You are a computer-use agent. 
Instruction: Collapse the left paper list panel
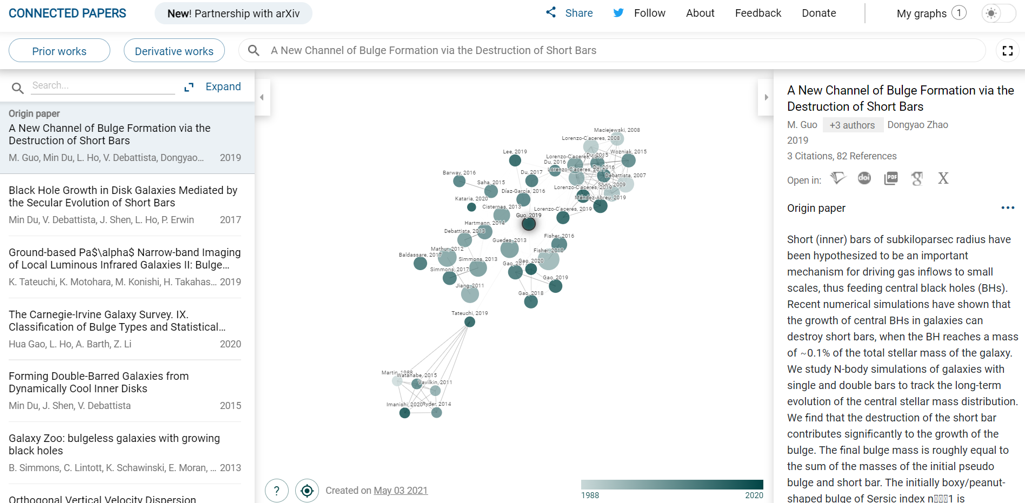click(262, 97)
